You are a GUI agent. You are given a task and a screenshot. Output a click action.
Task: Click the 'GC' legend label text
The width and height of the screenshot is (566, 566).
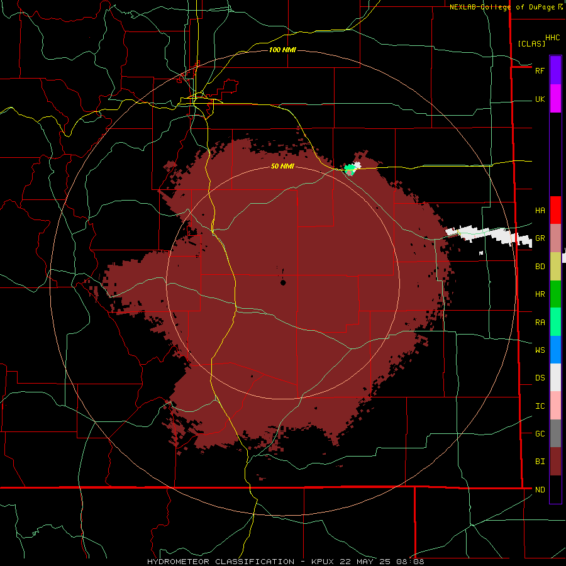(x=540, y=434)
